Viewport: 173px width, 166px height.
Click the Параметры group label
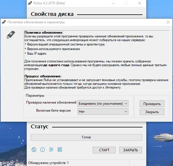point(35,96)
